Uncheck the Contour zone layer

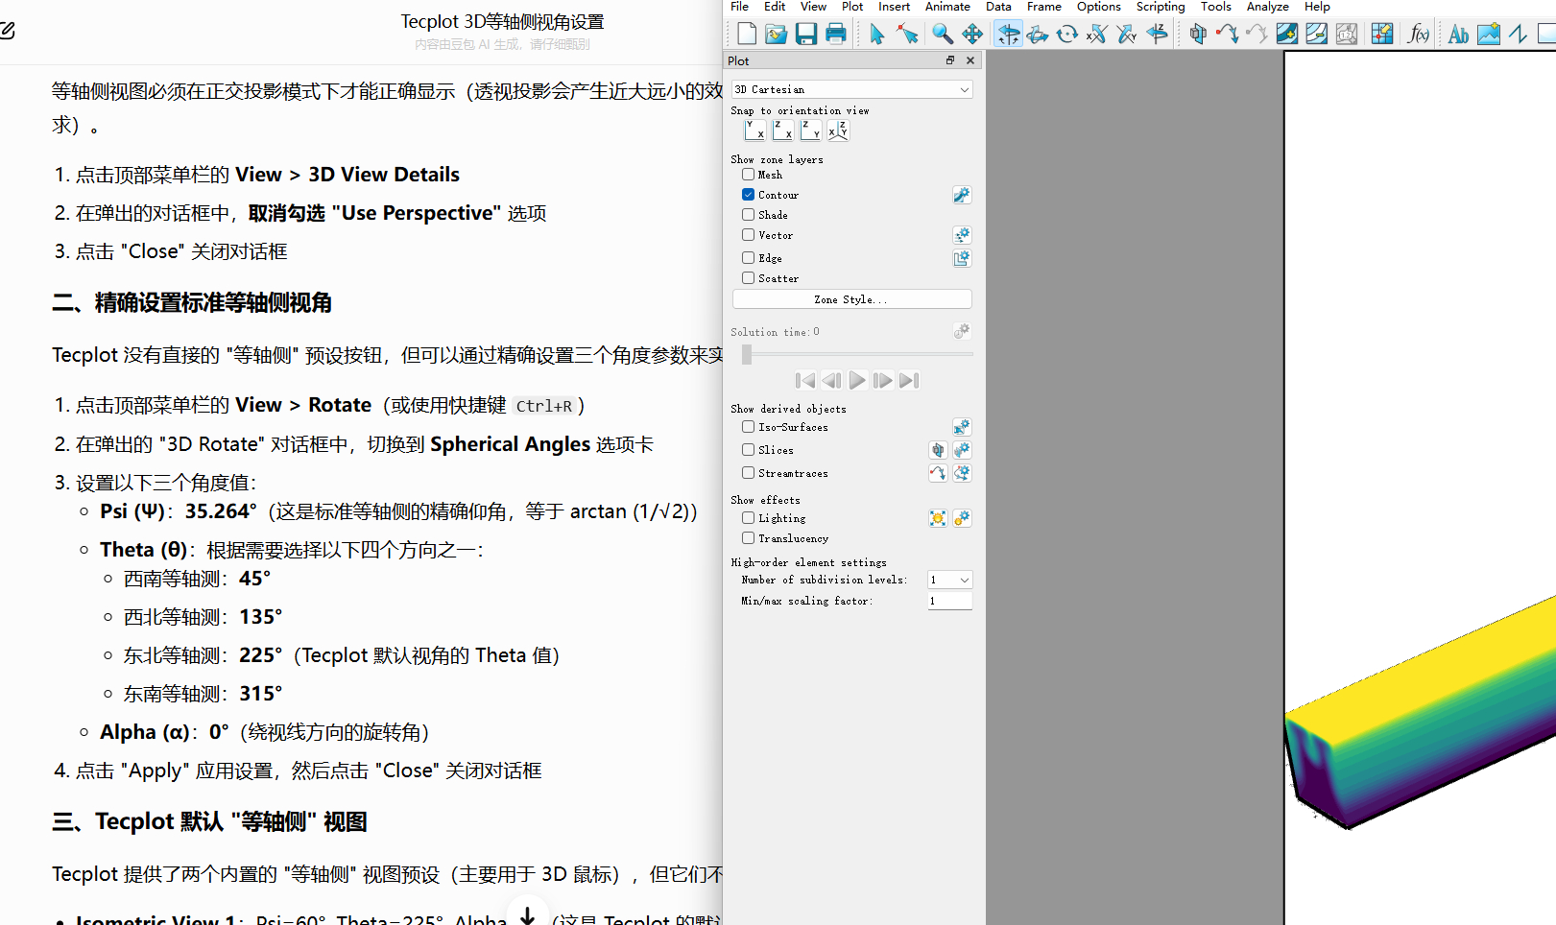pos(748,195)
